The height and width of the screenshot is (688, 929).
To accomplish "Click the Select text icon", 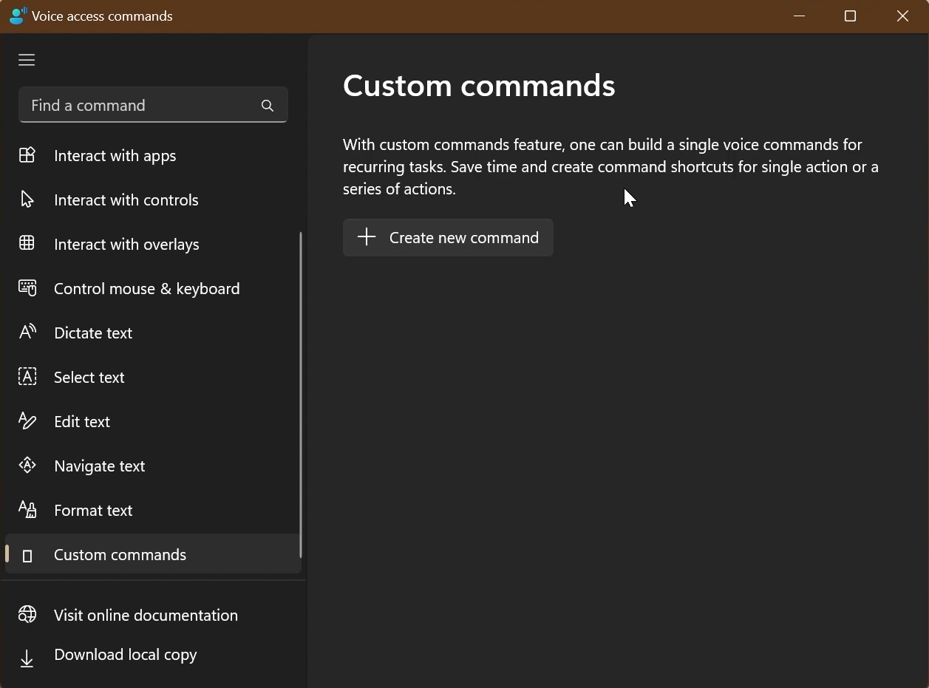I will 27,377.
